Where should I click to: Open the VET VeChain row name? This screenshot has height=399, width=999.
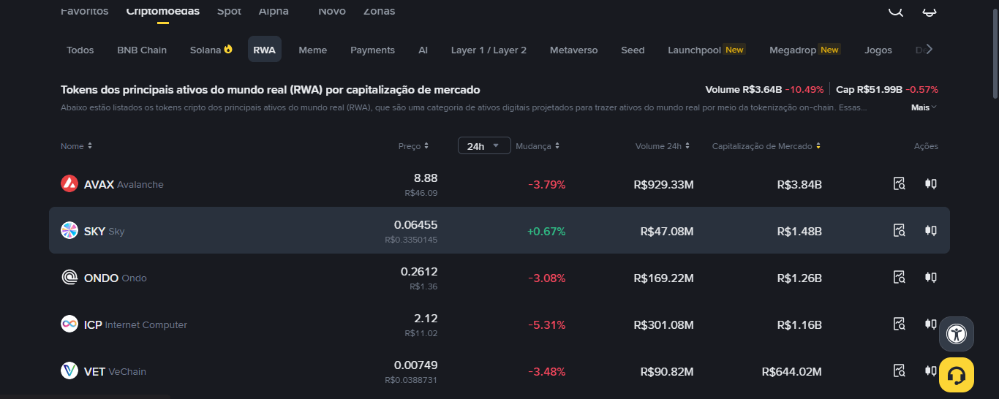[115, 371]
